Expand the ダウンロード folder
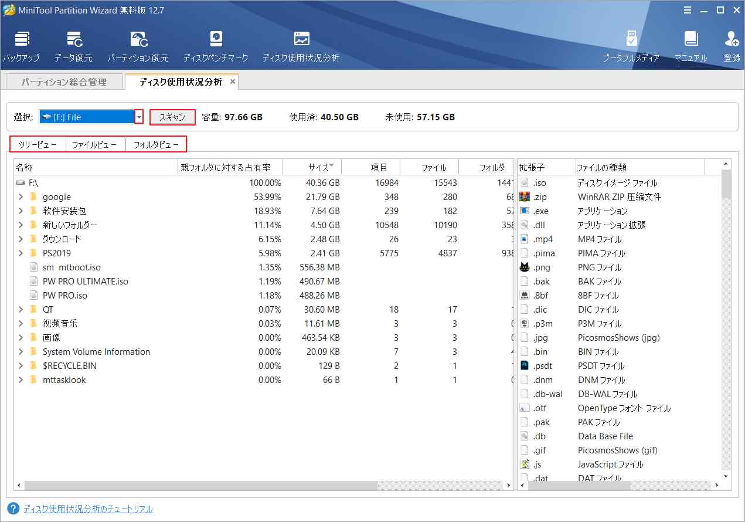745x522 pixels. click(21, 239)
